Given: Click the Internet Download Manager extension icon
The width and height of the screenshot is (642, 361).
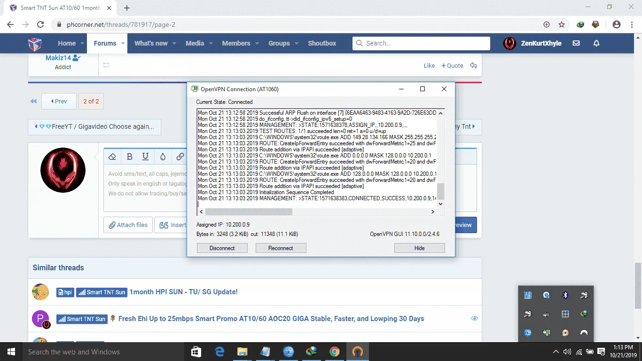Looking at the screenshot, I should [x=580, y=24].
